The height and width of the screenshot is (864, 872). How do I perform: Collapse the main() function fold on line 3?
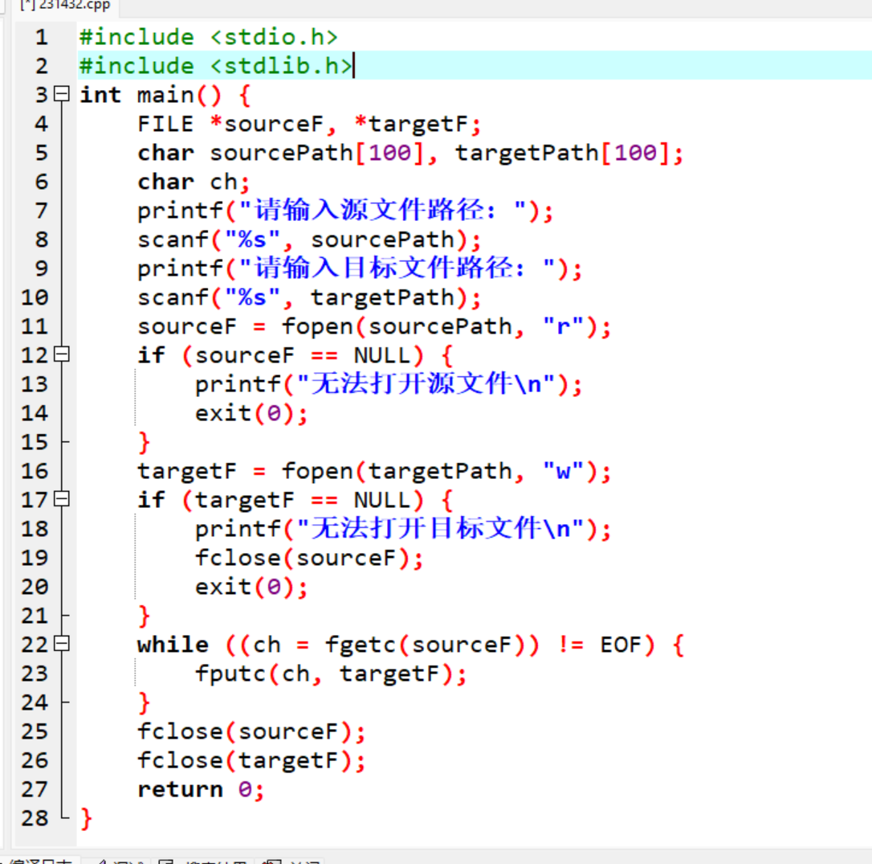coord(62,93)
